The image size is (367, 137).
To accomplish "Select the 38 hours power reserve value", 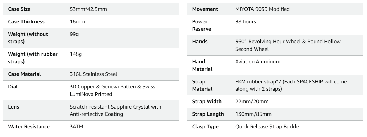I will (246, 22).
